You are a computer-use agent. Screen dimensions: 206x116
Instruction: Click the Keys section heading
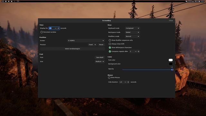click(x=109, y=25)
